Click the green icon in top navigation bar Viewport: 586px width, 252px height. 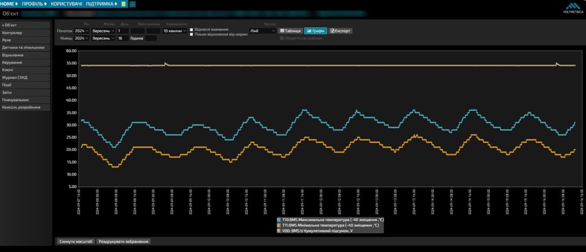click(124, 4)
